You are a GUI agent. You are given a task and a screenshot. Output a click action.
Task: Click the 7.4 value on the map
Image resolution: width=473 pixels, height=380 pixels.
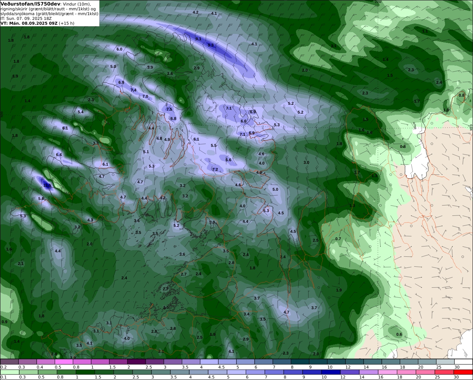point(133,90)
